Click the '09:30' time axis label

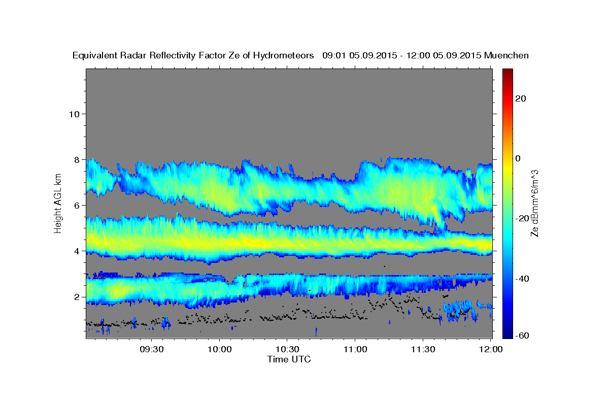click(x=151, y=350)
